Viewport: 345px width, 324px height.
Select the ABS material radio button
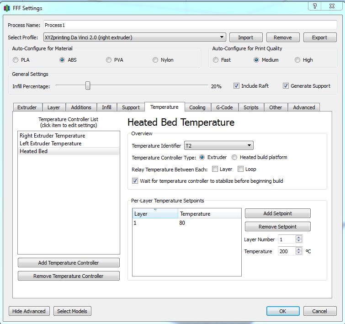tap(62, 60)
